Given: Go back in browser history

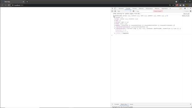Looking at the screenshot, I should [x=2, y=5].
